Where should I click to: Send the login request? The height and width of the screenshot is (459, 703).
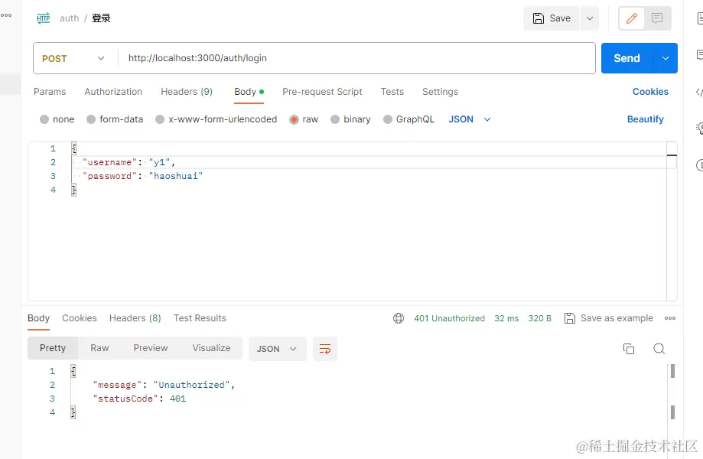[627, 58]
